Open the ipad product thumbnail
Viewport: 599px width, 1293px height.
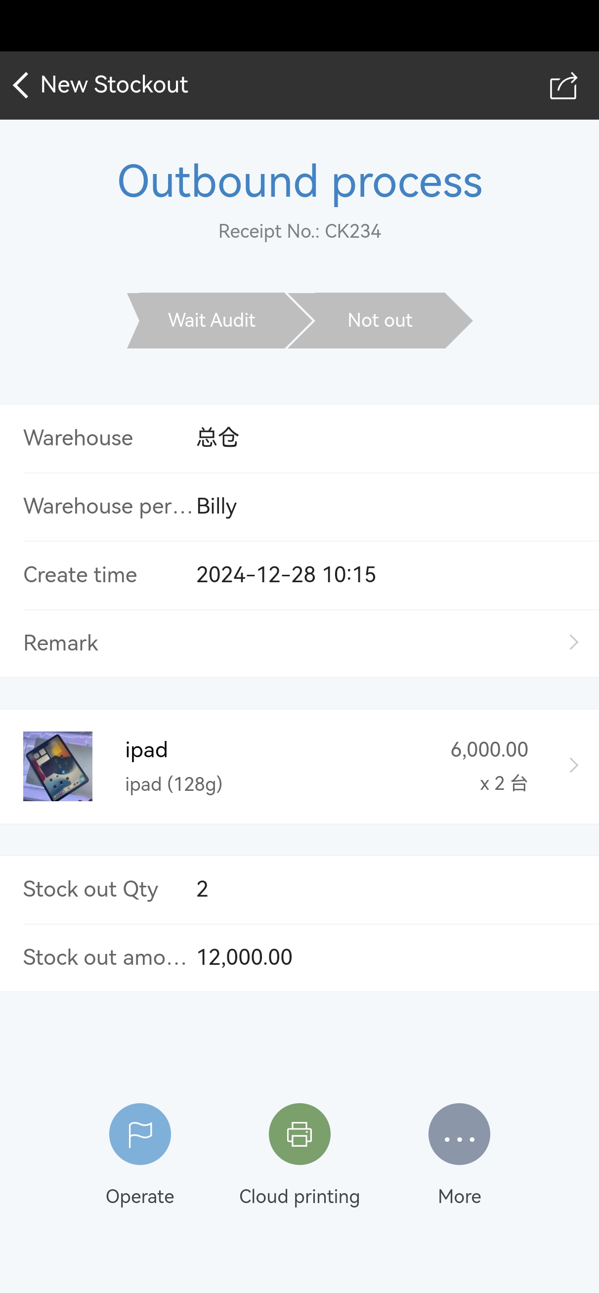pyautogui.click(x=58, y=766)
